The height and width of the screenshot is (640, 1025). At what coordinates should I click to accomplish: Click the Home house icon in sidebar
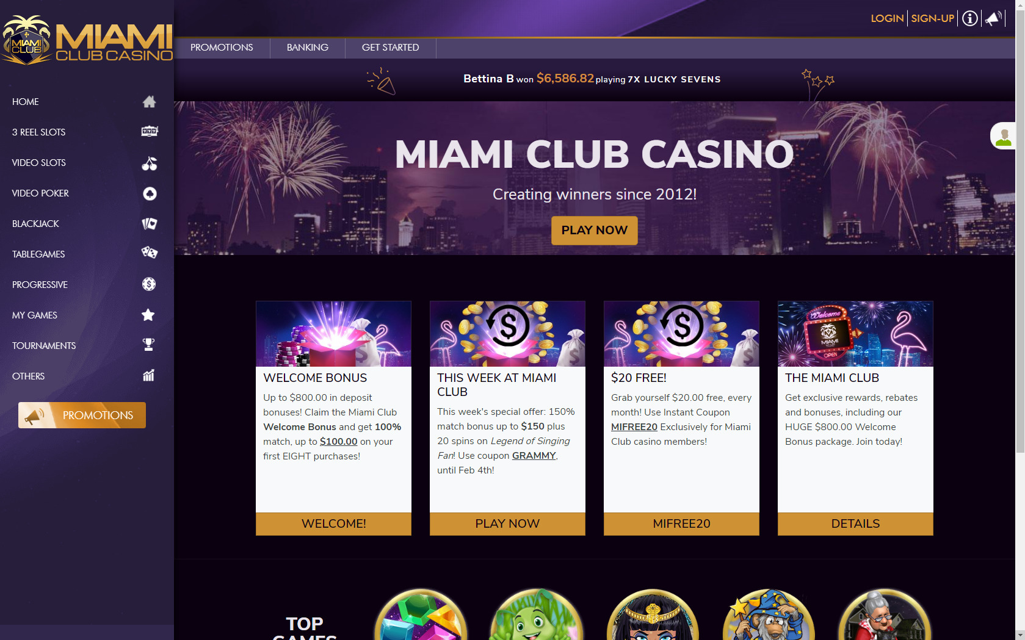(x=149, y=101)
